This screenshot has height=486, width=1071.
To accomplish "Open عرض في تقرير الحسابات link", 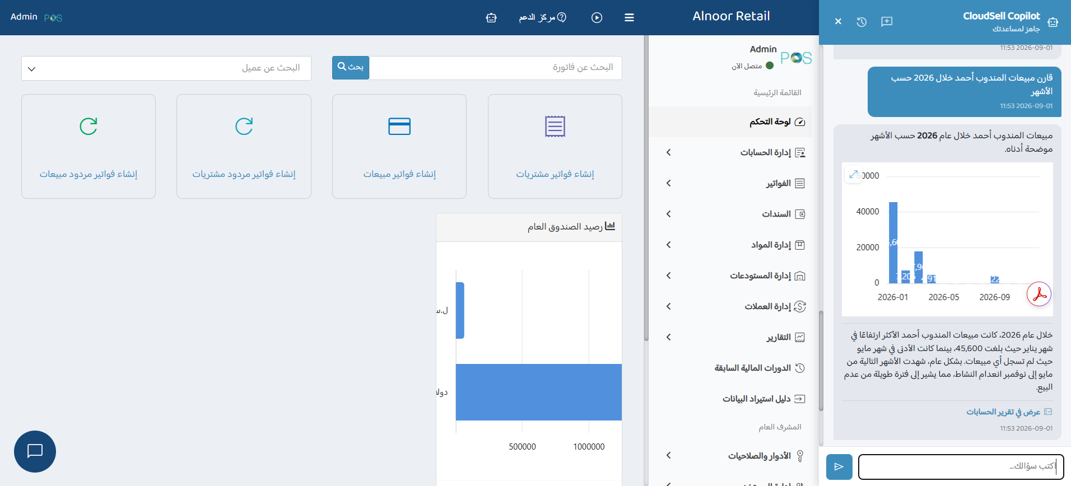I will (1009, 412).
